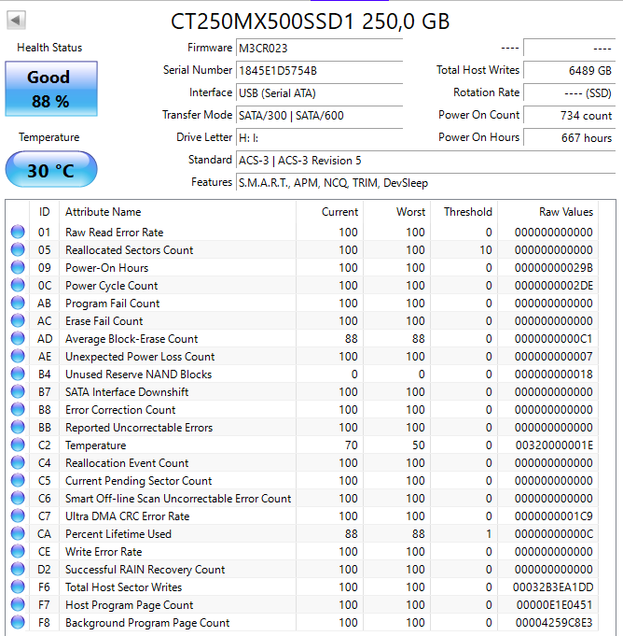The width and height of the screenshot is (623, 636).
Task: Click the 30 °C temperature indicator
Action: (x=50, y=171)
